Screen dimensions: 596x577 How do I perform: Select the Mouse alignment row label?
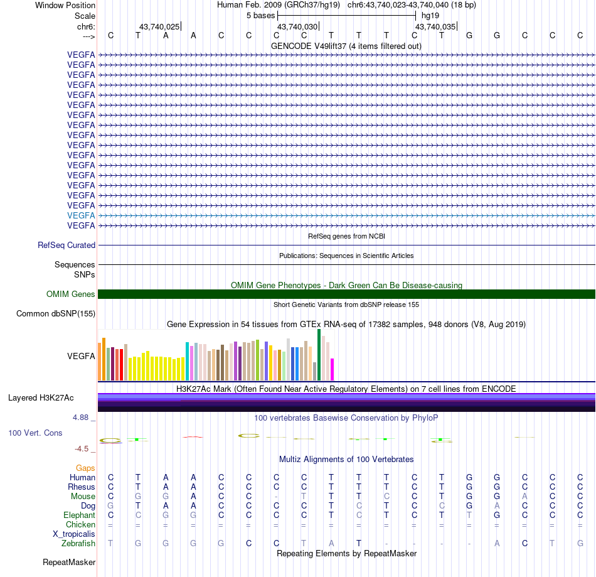(x=83, y=497)
